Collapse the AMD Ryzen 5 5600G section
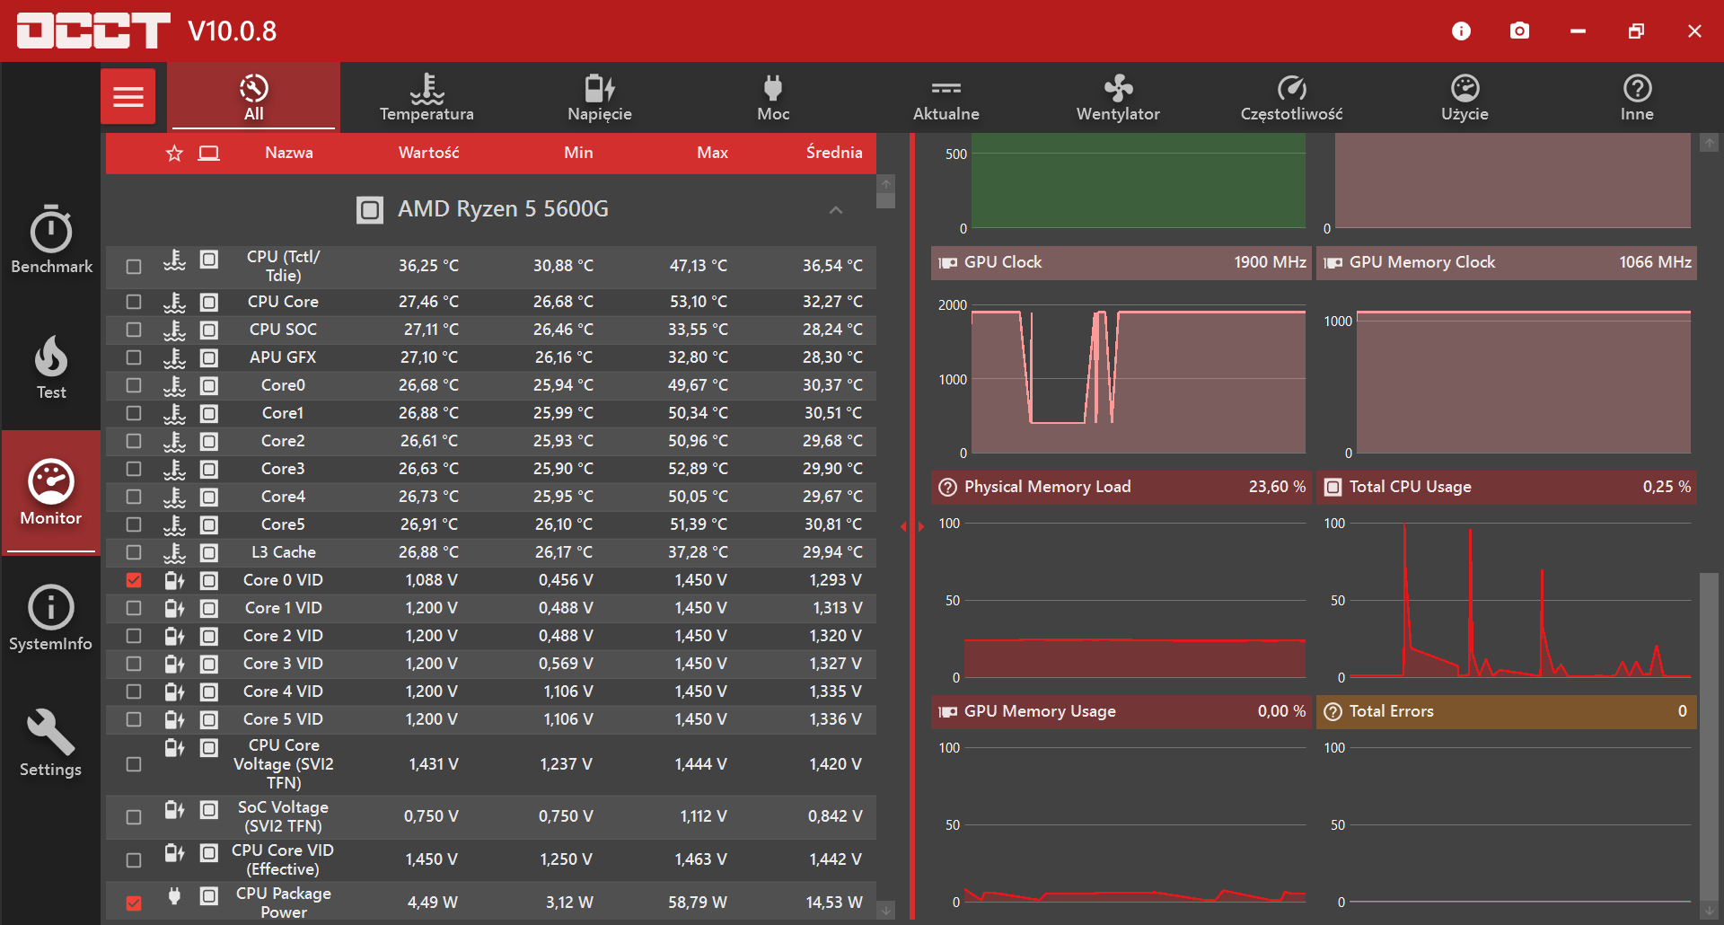 pyautogui.click(x=836, y=210)
